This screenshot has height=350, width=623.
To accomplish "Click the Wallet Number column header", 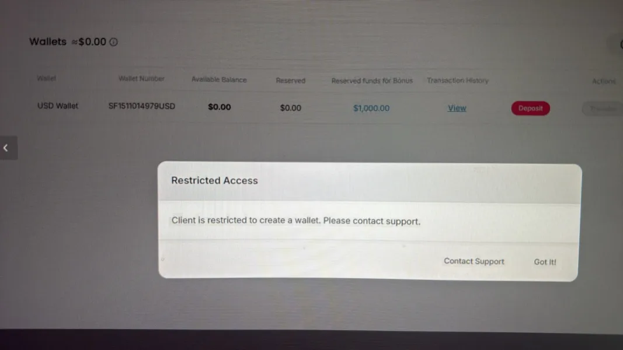I will [x=141, y=79].
